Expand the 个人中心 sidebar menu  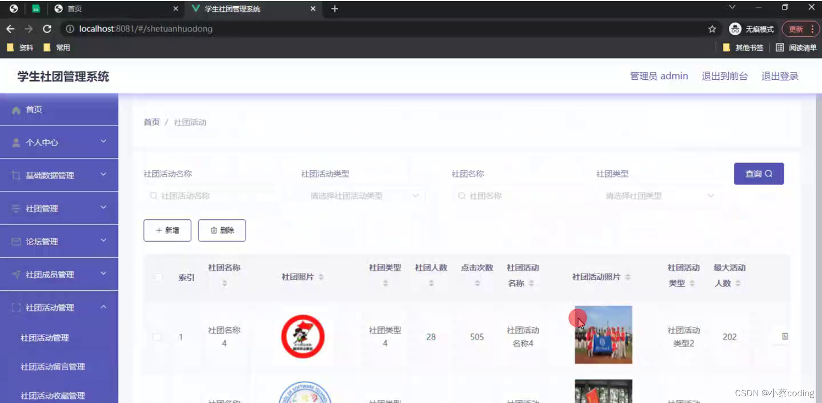pyautogui.click(x=103, y=141)
